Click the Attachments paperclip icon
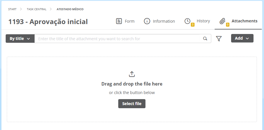Image resolution: width=264 pixels, height=130 pixels. (222, 21)
